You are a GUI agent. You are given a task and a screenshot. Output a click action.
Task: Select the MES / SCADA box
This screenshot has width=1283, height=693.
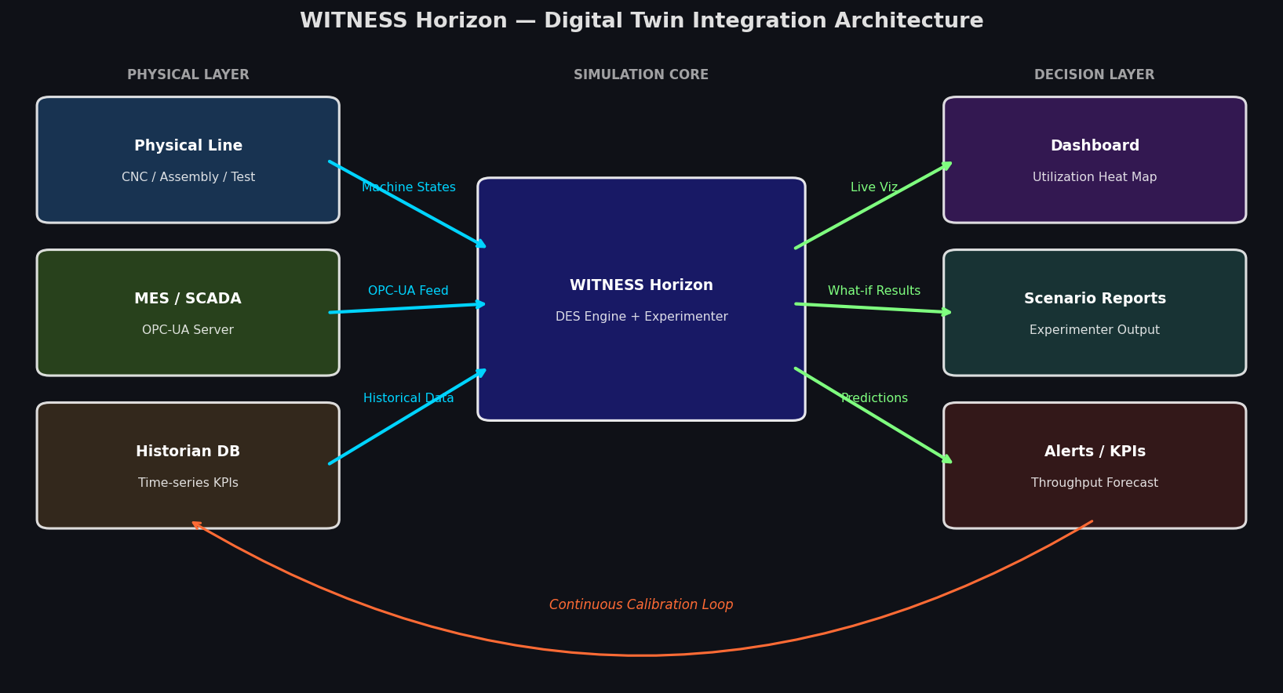point(188,313)
